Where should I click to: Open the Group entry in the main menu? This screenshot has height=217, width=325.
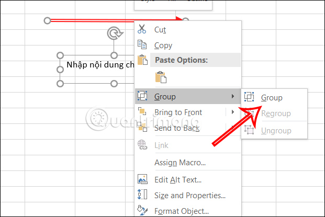click(x=188, y=96)
